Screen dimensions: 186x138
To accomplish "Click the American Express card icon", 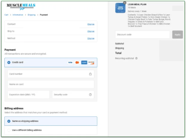I will point(84,62).
